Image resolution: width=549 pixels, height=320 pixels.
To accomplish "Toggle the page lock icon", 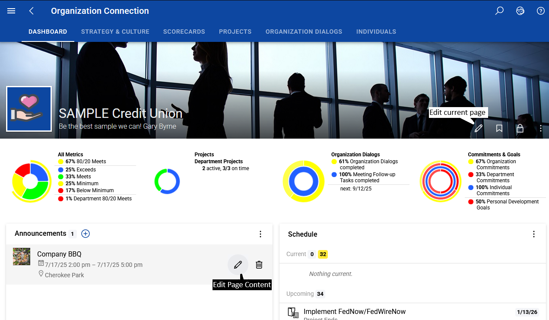I will pos(520,128).
